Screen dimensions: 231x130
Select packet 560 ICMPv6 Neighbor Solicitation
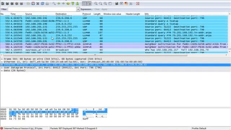pyautogui.click(x=114, y=44)
